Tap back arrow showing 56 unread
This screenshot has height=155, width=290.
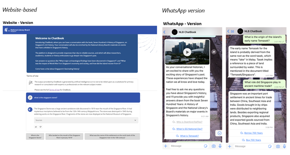coord(230,32)
